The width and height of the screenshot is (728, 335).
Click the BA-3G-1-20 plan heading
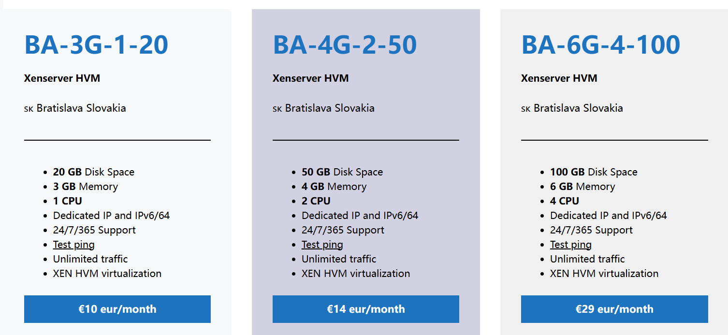pos(96,44)
